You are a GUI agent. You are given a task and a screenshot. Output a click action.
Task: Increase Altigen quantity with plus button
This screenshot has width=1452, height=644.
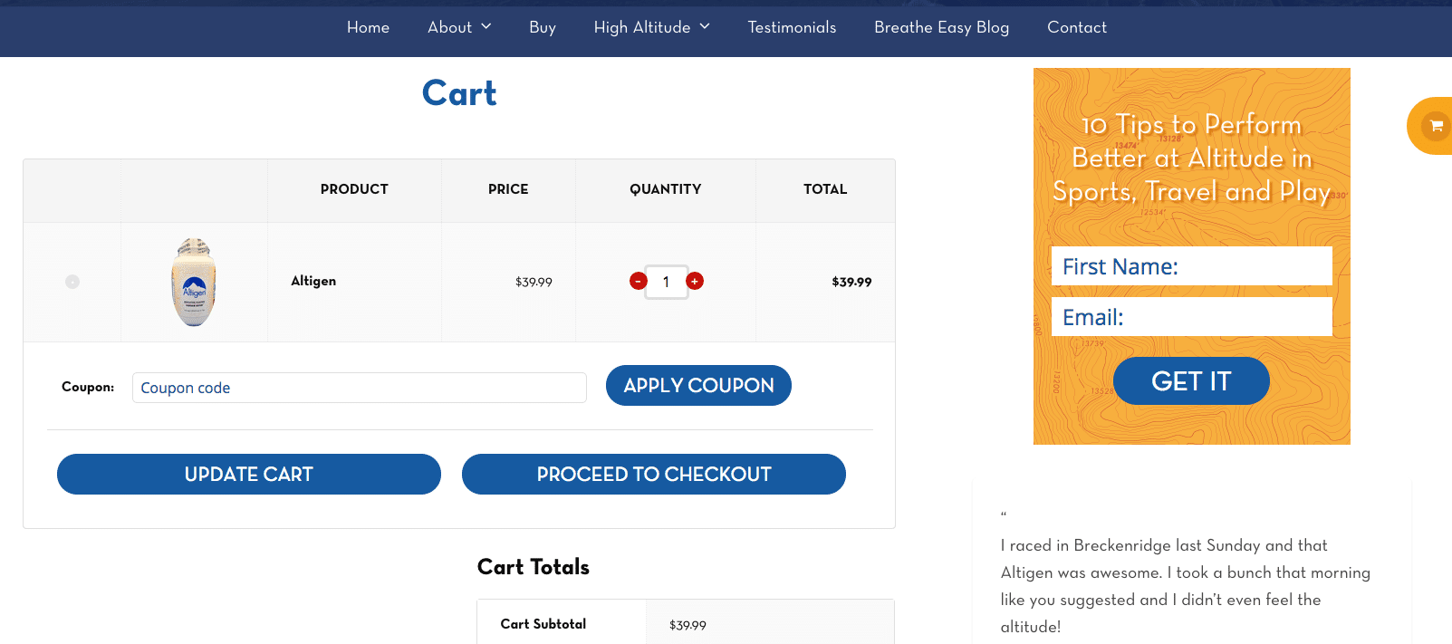tap(695, 281)
